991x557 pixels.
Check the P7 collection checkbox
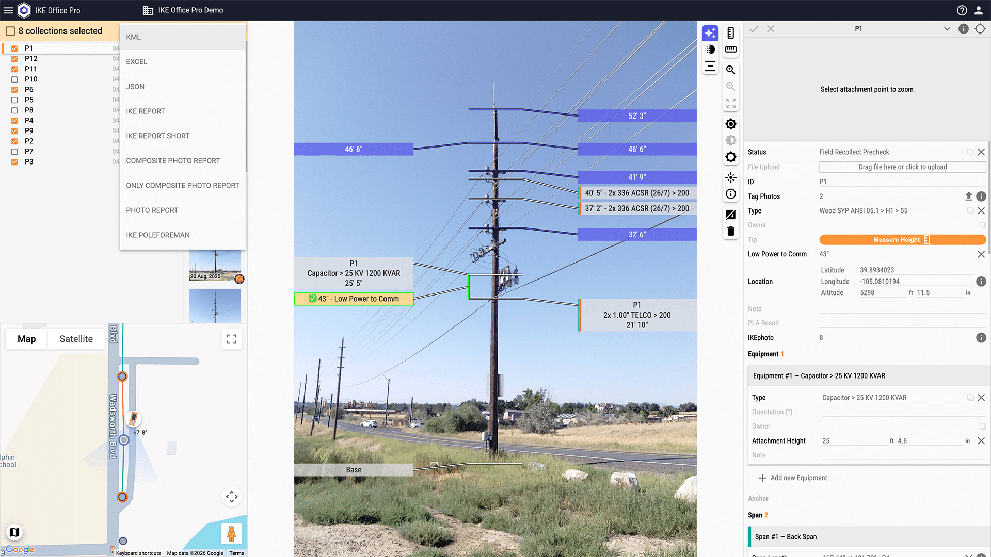tap(14, 152)
